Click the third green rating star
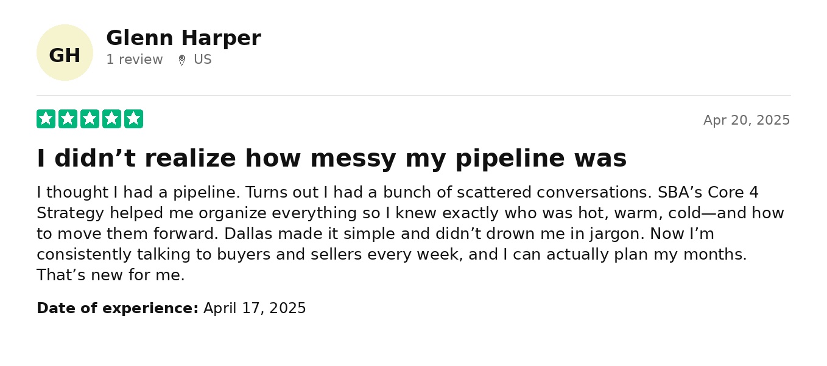The height and width of the screenshot is (366, 827). (x=90, y=119)
